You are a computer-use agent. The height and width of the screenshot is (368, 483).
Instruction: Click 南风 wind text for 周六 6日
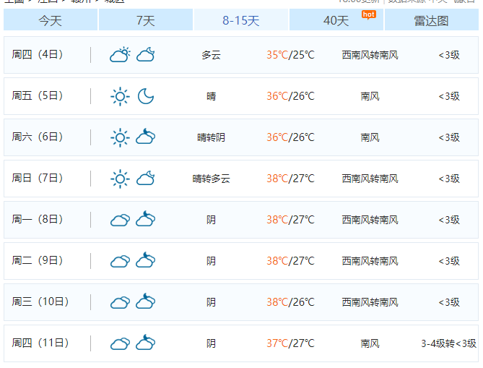[370, 137]
